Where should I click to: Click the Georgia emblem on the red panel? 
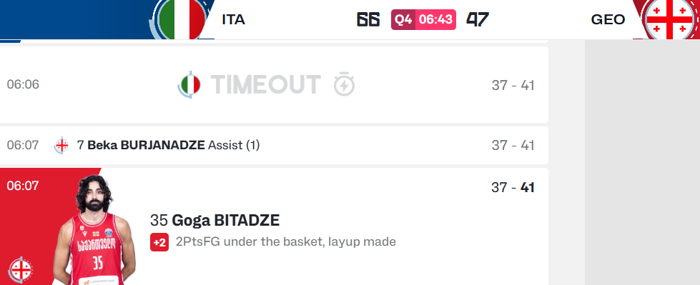click(x=21, y=269)
